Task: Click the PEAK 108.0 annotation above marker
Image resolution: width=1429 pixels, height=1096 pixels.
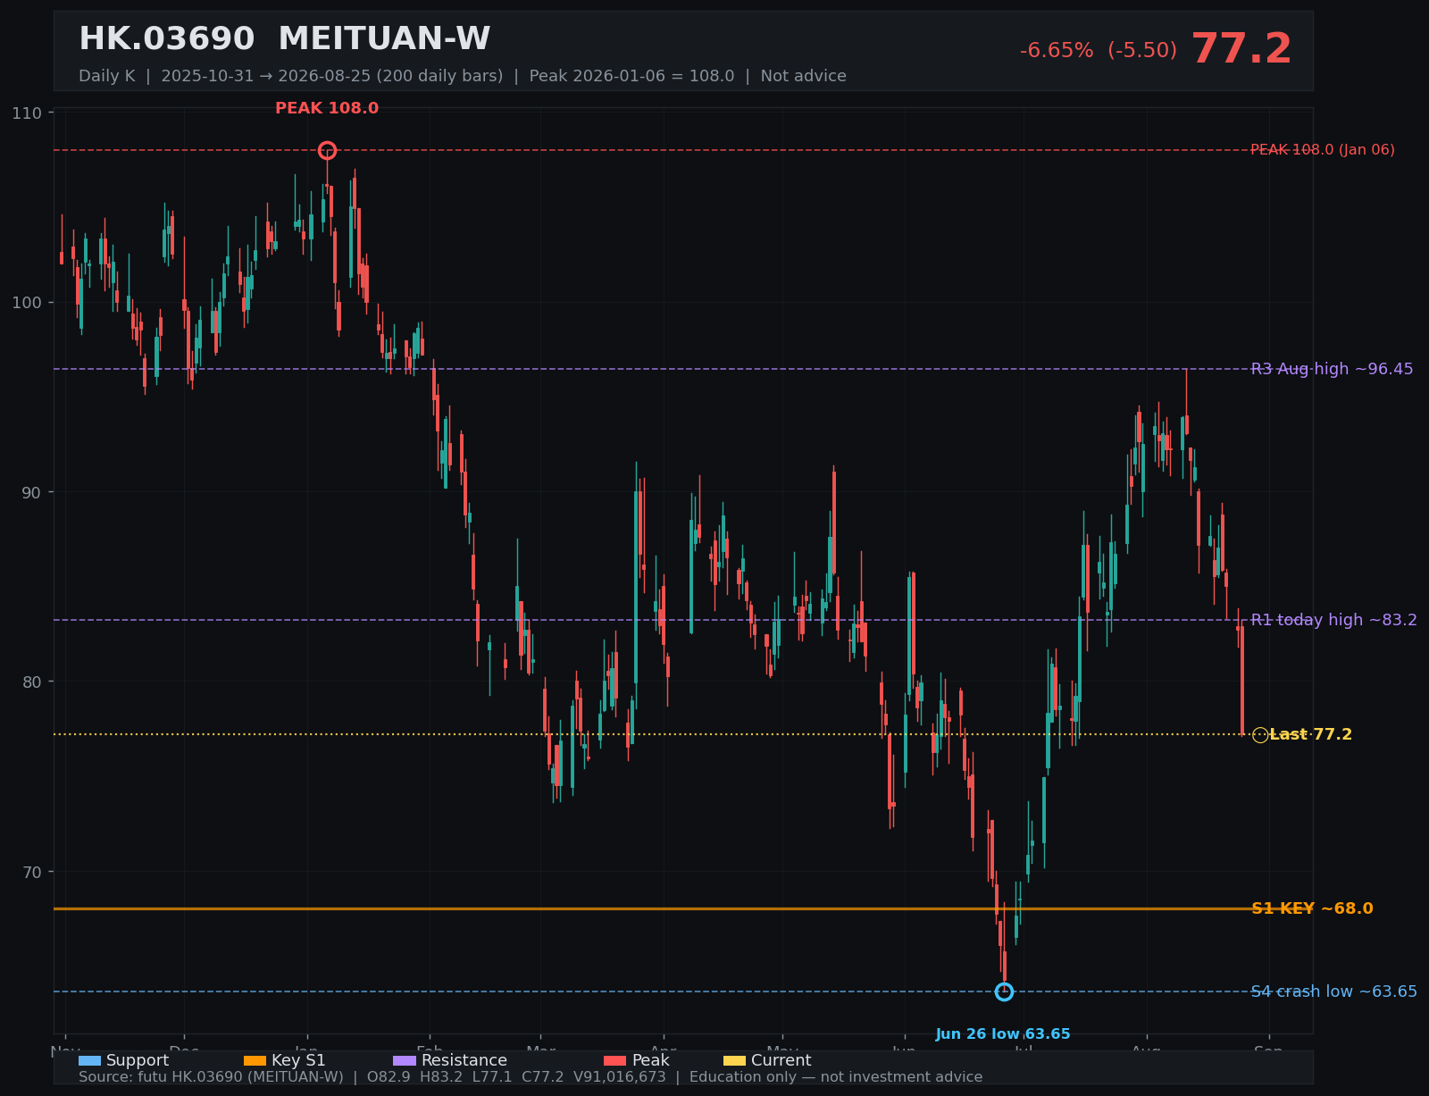Action: (327, 108)
